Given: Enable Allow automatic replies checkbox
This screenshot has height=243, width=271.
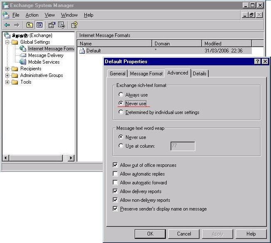Looking at the screenshot, I should pos(116,174).
